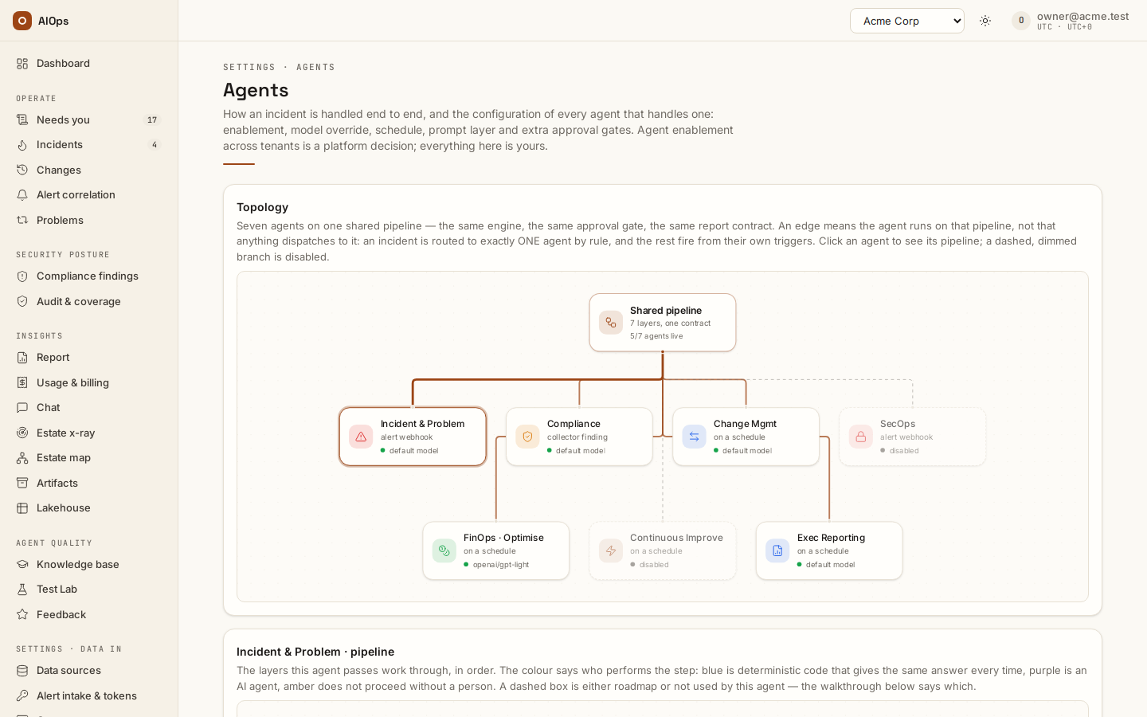Image resolution: width=1147 pixels, height=717 pixels.
Task: Click the Test Lab flask icon
Action: point(22,590)
